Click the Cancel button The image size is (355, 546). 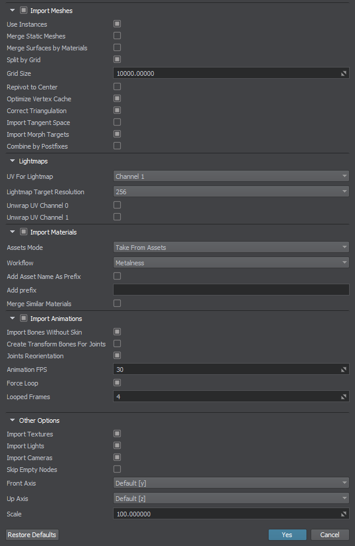[330, 535]
